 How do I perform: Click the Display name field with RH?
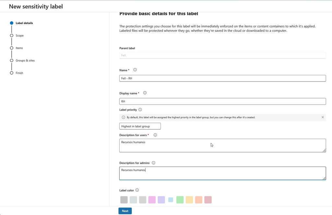point(222,101)
